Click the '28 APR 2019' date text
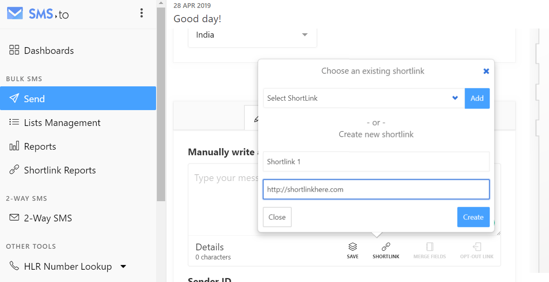 [192, 6]
